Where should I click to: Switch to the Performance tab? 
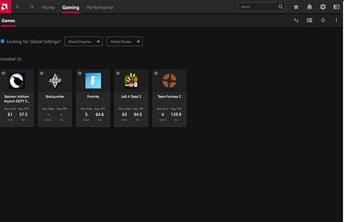[100, 7]
